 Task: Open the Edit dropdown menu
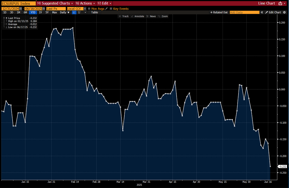click(105, 3)
